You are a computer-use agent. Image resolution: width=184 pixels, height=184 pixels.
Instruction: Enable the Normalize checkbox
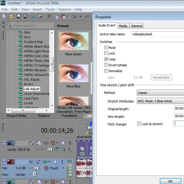pos(106,71)
